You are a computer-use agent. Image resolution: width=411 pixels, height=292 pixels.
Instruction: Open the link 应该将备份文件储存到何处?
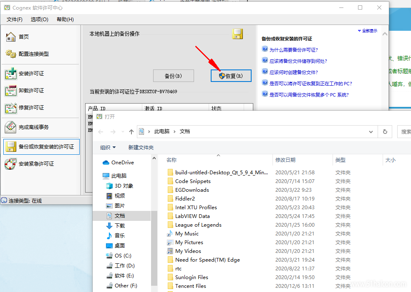(x=298, y=61)
